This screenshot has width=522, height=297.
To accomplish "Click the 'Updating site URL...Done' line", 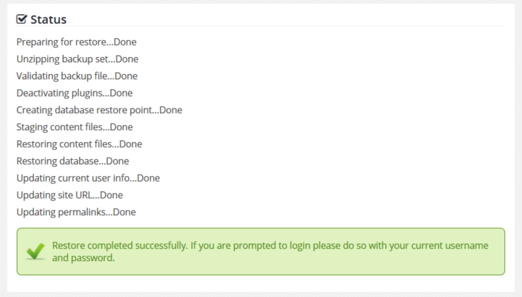I will click(x=69, y=195).
